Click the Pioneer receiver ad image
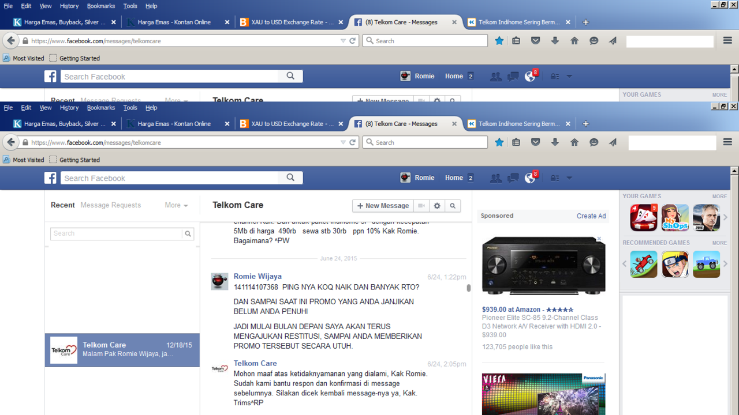This screenshot has width=739, height=415. pyautogui.click(x=544, y=266)
